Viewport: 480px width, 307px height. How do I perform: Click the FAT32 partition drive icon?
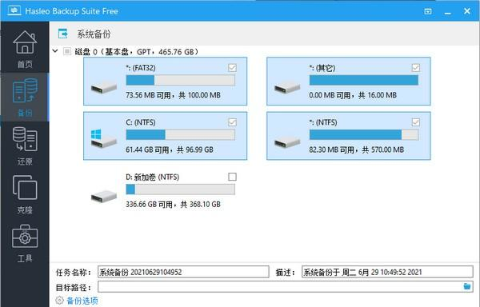[104, 88]
